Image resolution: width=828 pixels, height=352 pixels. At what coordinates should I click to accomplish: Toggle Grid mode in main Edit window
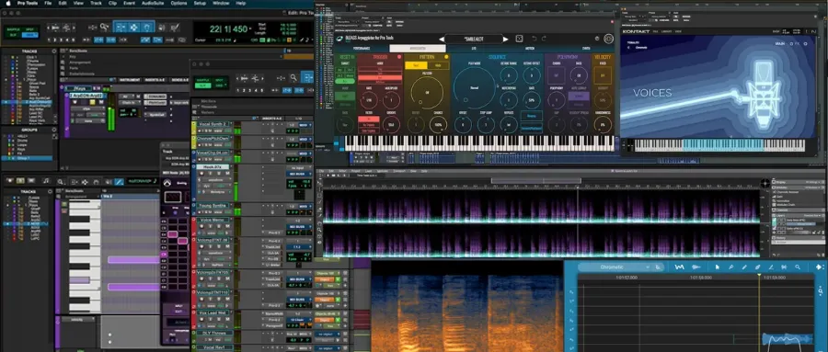pyautogui.click(x=30, y=35)
